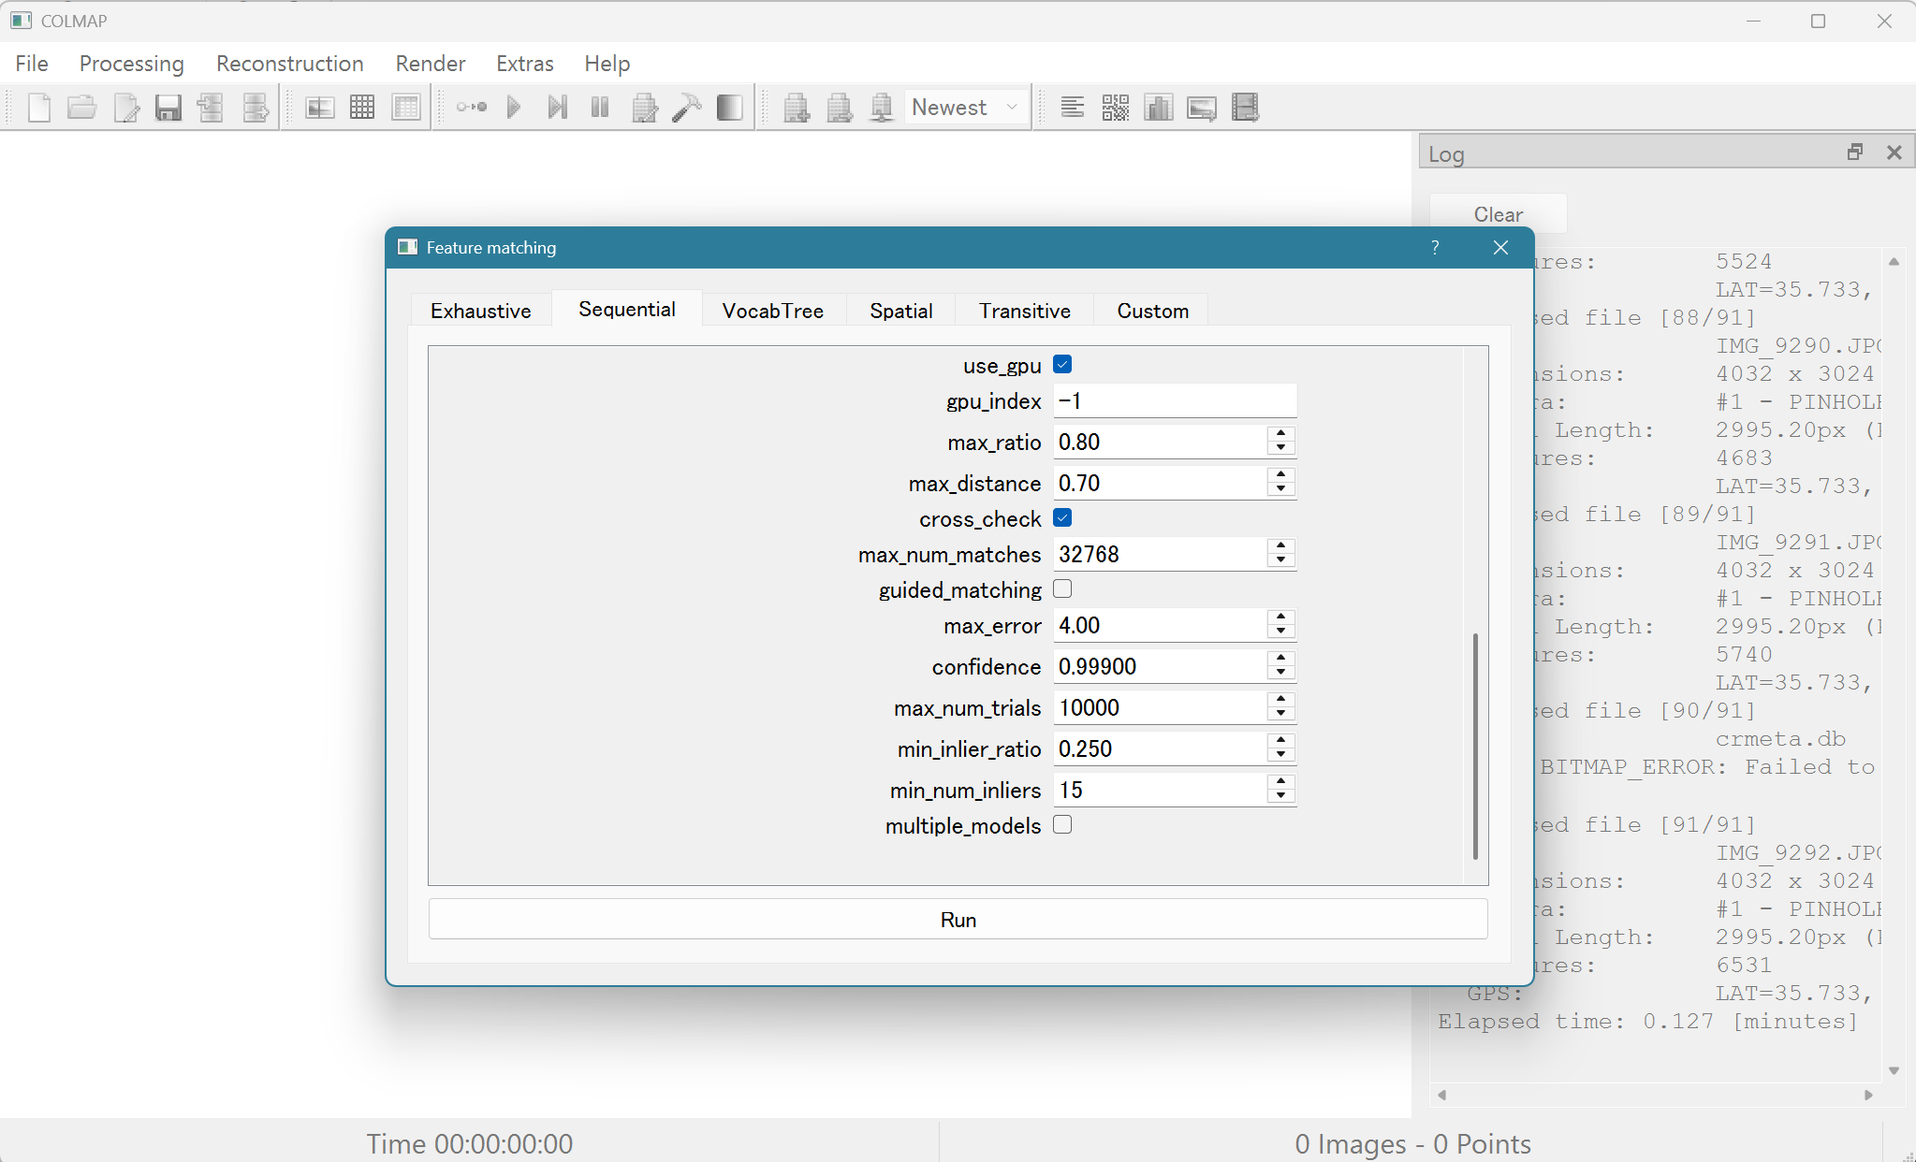This screenshot has height=1162, width=1916.
Task: Uncheck the use_gpu checkbox
Action: pos(1062,365)
